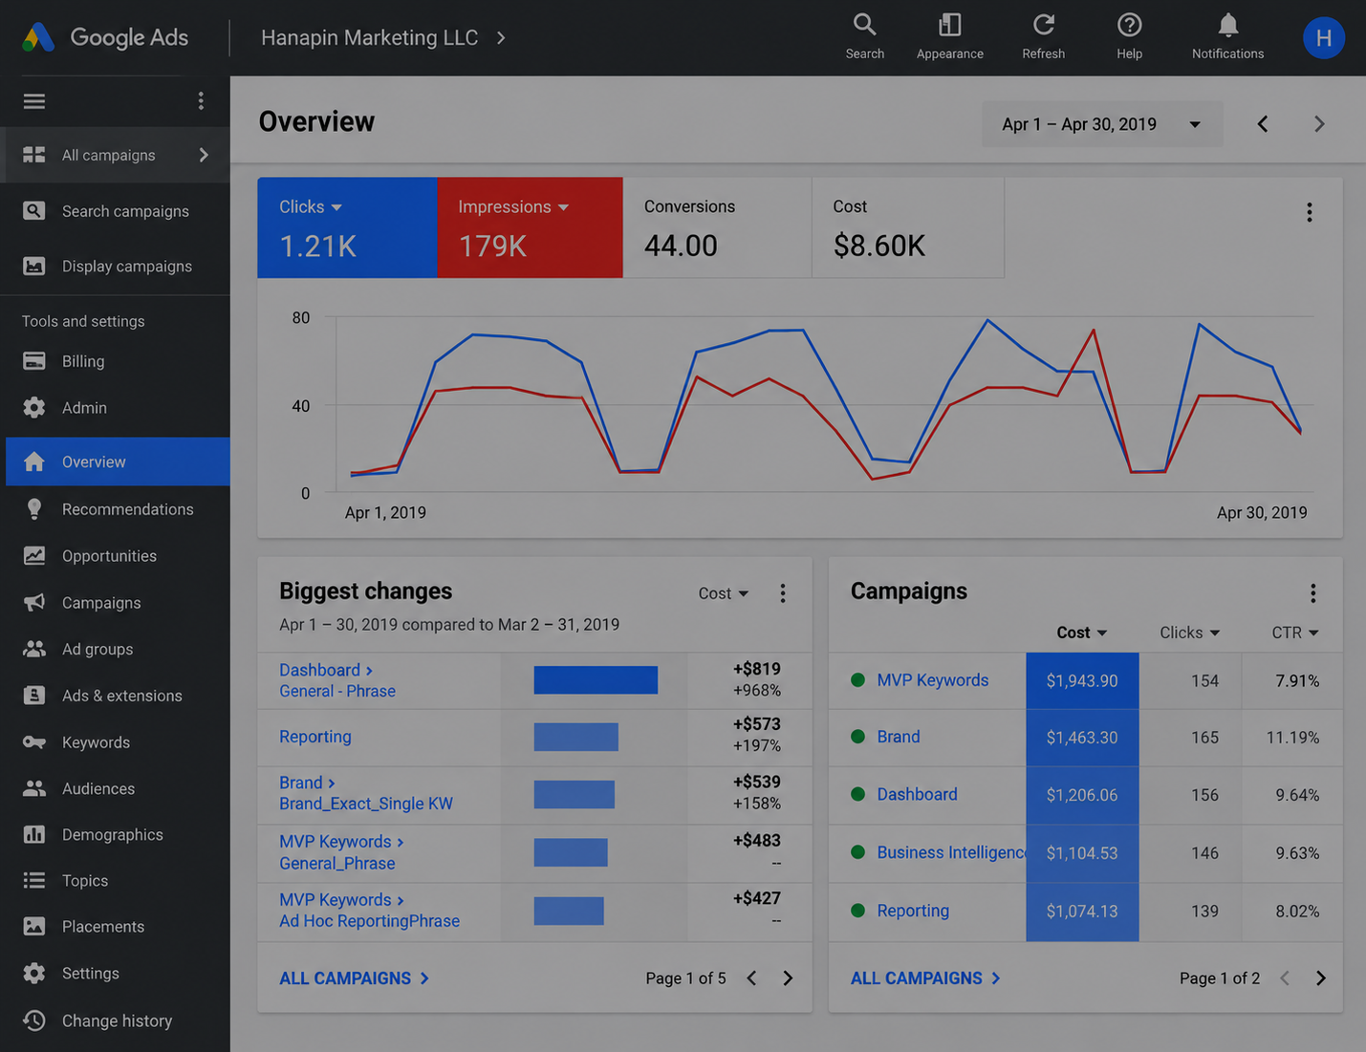
Task: Go to next date range arrow
Action: coord(1319,124)
